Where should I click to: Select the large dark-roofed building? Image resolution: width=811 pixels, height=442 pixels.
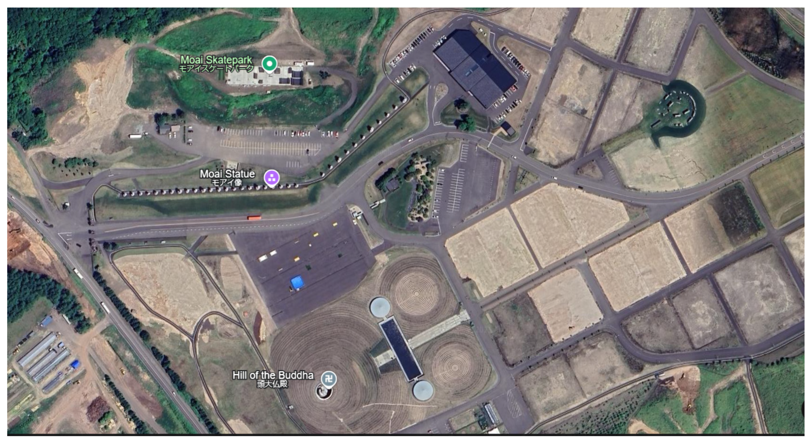pos(475,68)
